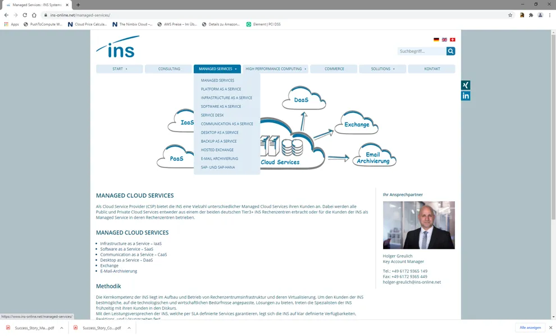Screen dimensions: 556x336
Task: Select Hosted Exchange entry
Action: [217, 149]
